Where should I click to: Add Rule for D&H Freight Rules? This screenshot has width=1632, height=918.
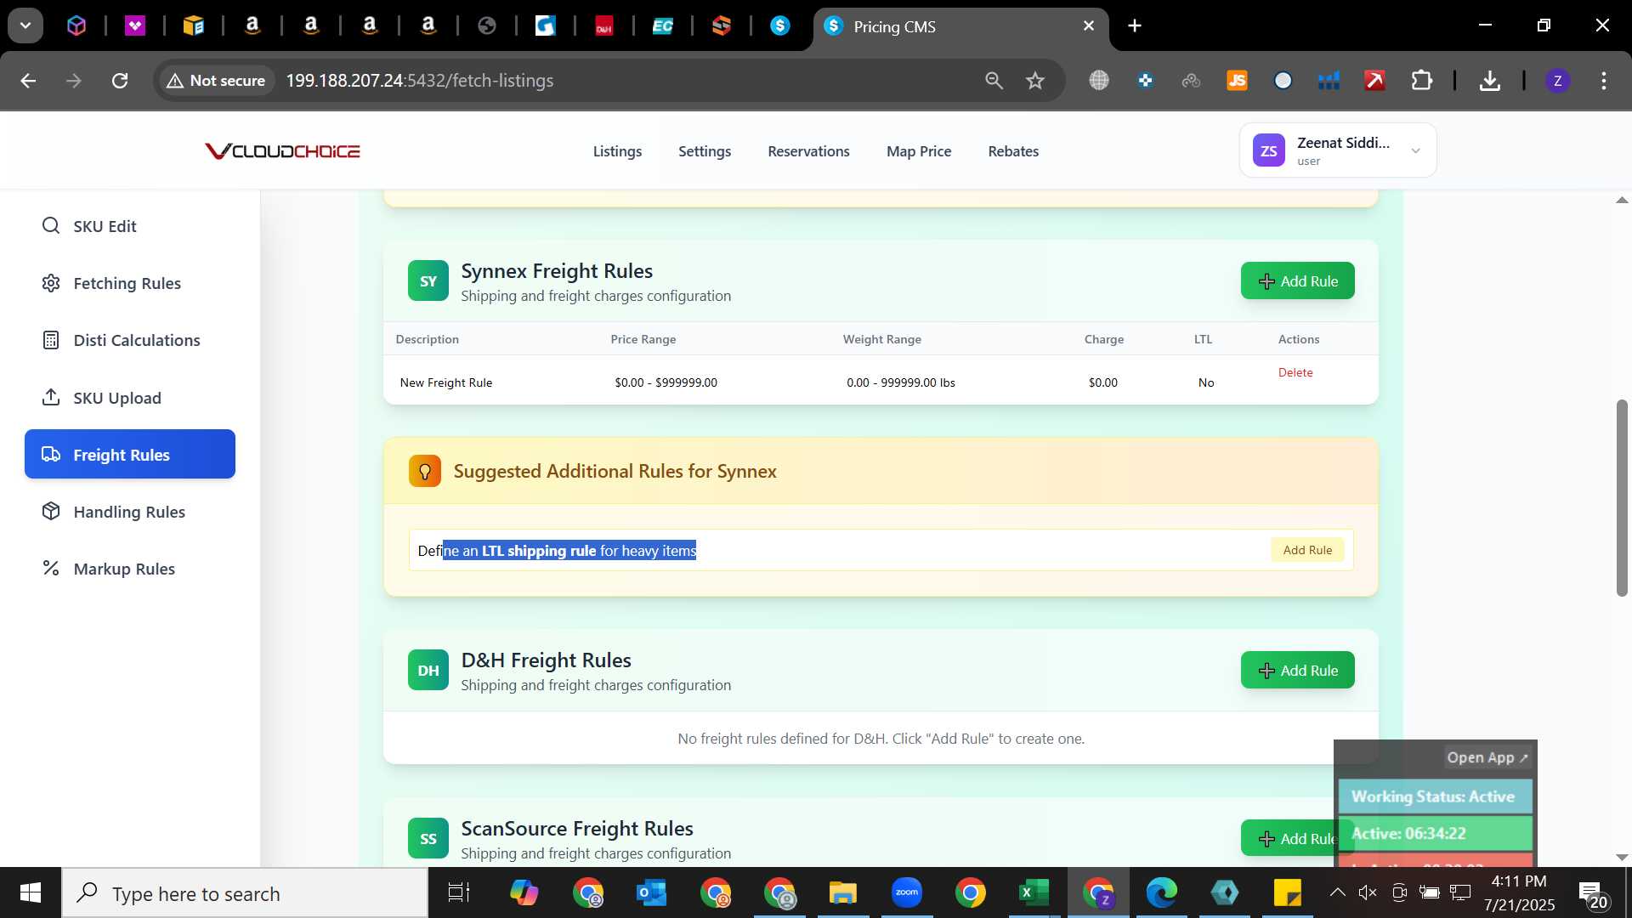tap(1297, 670)
